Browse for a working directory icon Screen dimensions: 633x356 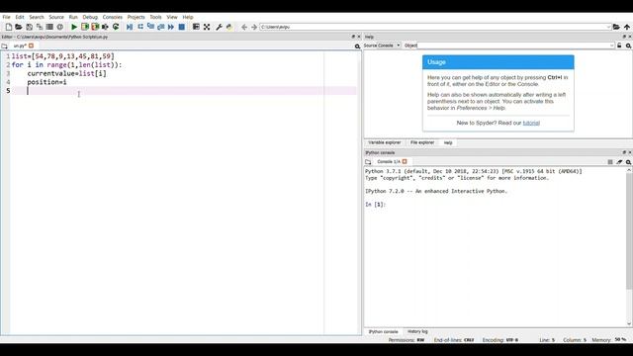(616, 27)
